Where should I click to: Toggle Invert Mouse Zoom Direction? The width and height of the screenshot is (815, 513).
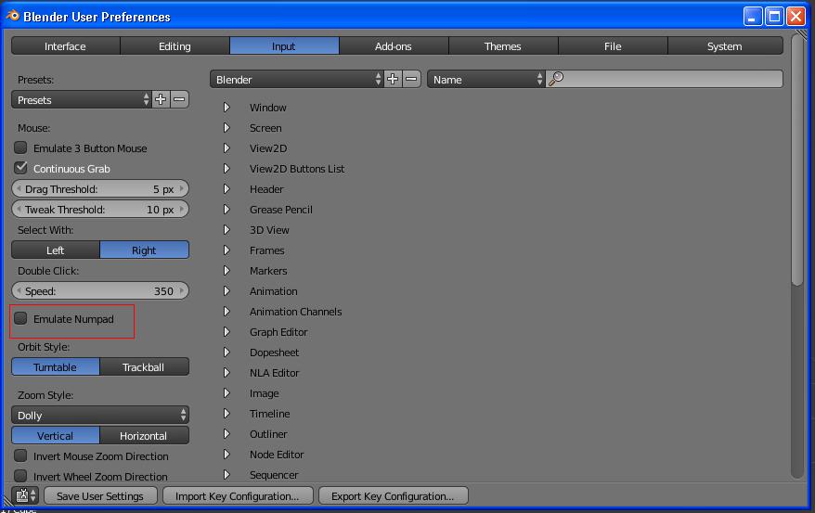tap(20, 455)
